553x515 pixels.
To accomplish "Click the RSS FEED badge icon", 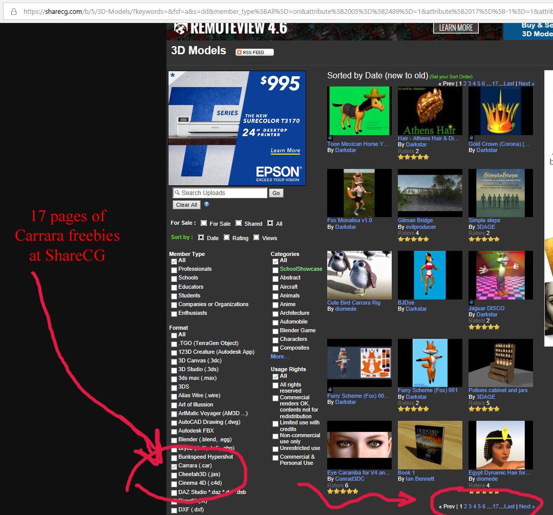I will [254, 52].
